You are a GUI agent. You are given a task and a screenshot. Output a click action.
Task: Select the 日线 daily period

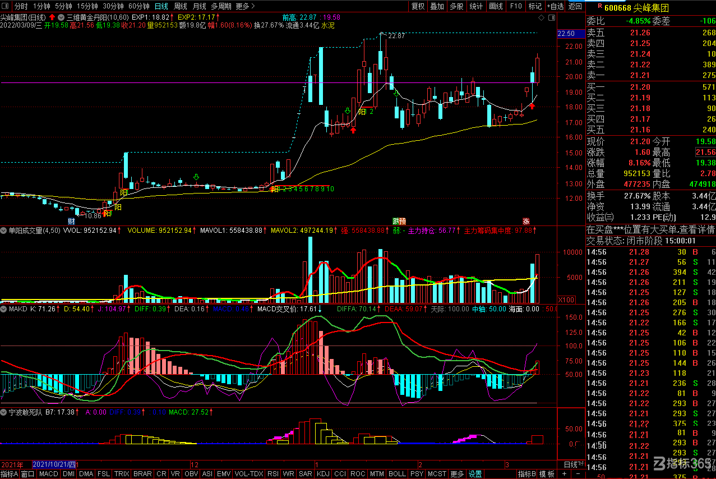pyautogui.click(x=161, y=6)
